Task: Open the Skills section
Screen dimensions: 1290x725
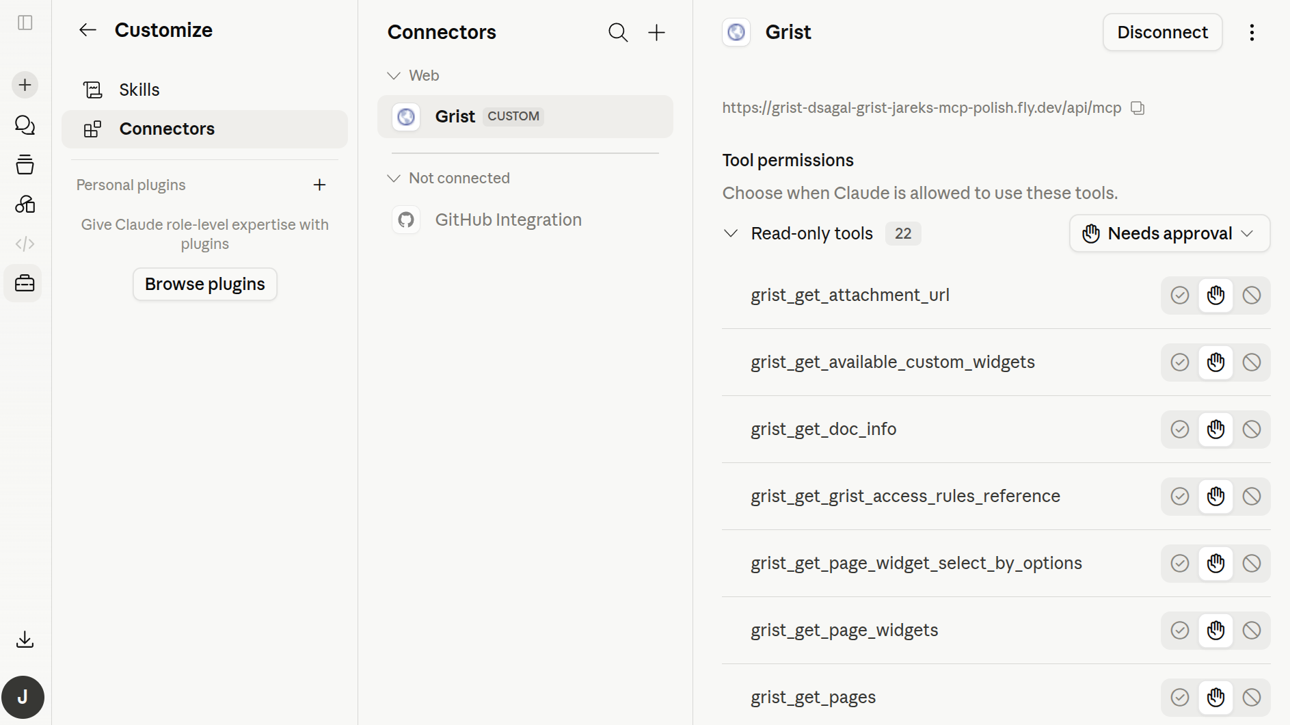Action: point(204,90)
